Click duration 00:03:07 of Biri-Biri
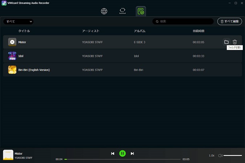245x163 pixels. coord(199,70)
